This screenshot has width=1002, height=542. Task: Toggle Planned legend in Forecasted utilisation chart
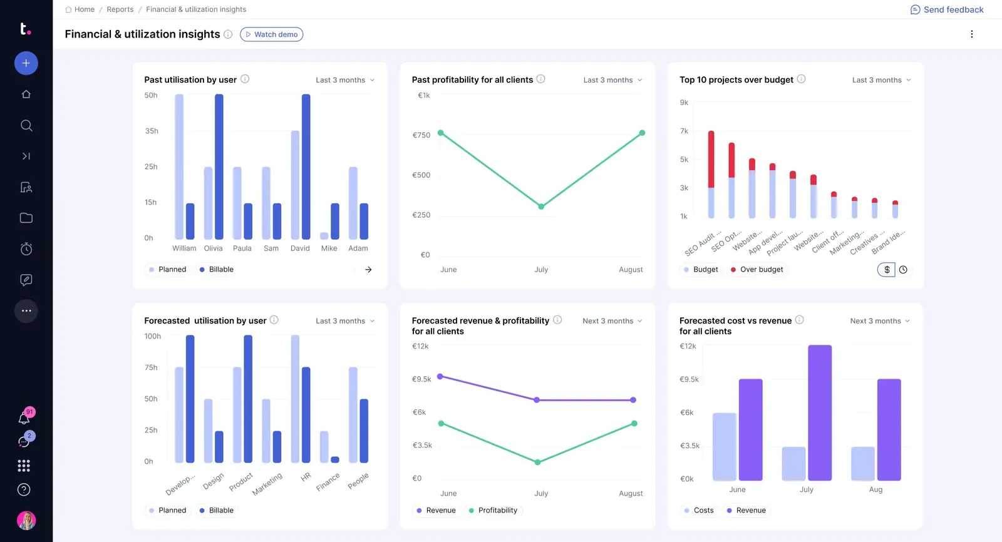167,511
